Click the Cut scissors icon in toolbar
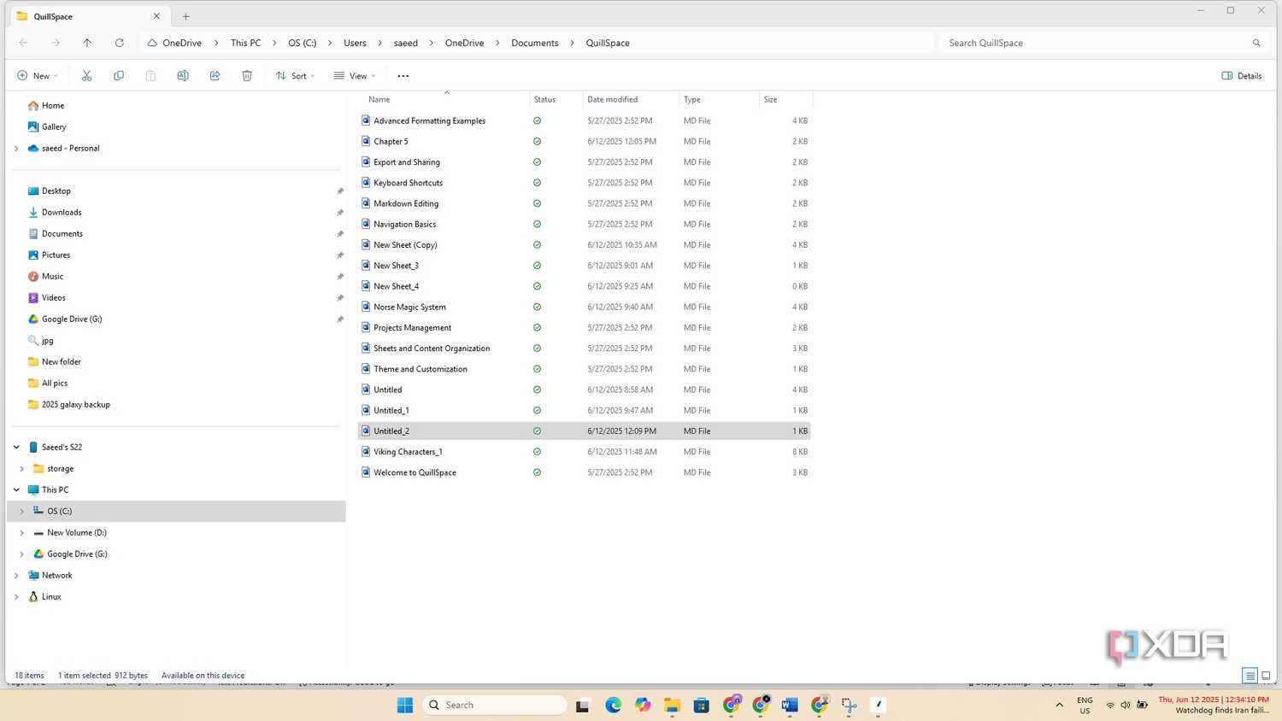Viewport: 1282px width, 721px height. [86, 76]
